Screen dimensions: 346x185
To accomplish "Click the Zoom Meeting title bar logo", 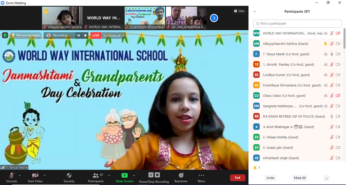I will (x=3, y=3).
